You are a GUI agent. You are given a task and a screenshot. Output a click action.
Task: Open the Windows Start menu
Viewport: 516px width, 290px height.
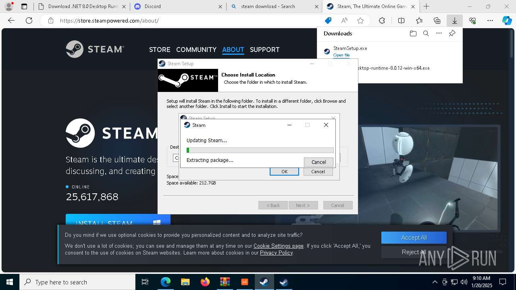[x=9, y=282]
